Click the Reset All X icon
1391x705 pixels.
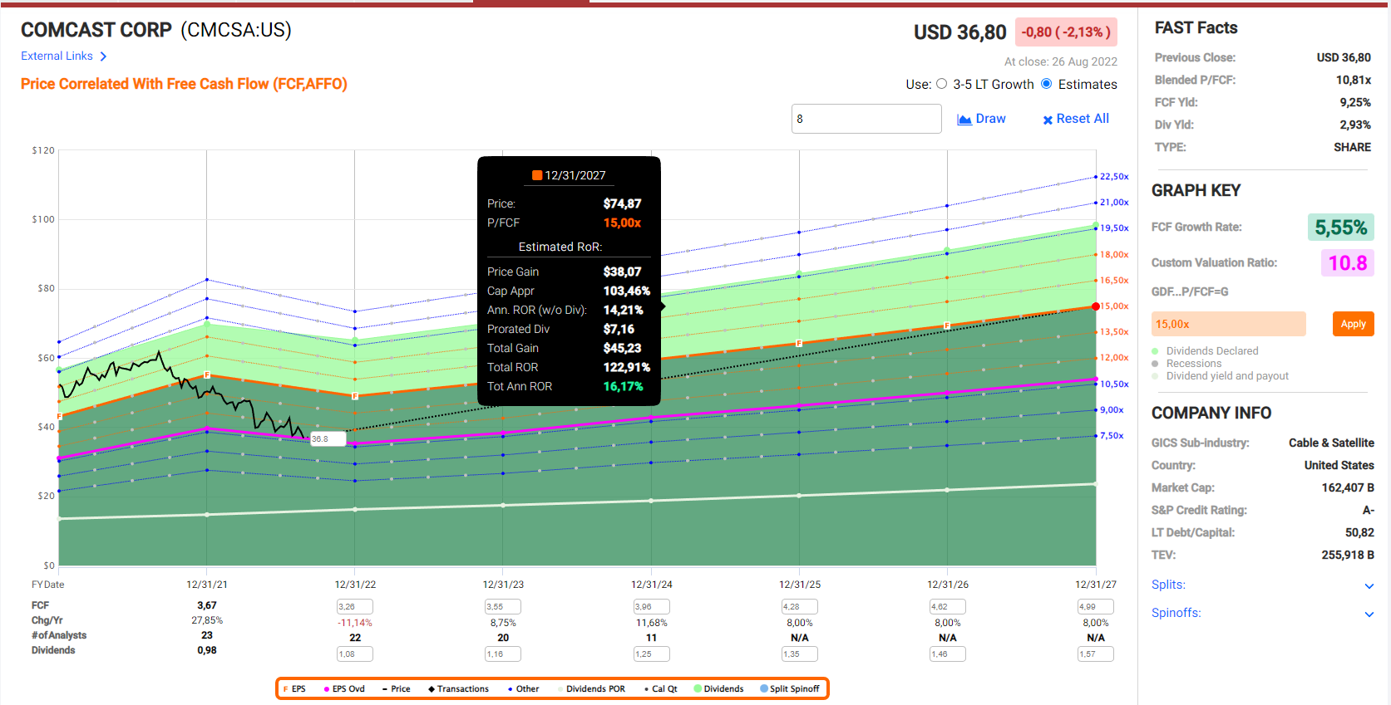click(1048, 120)
